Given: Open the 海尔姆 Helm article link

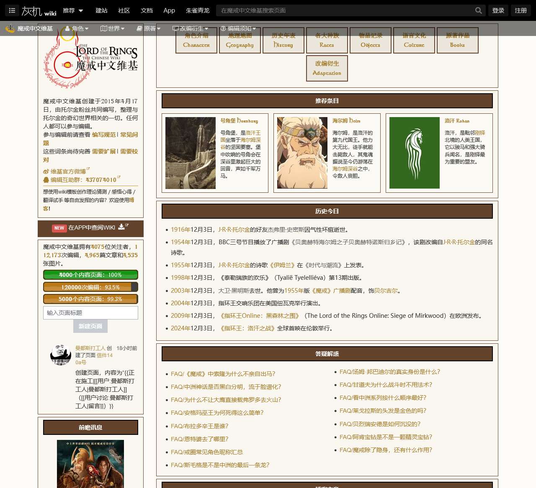Looking at the screenshot, I should point(346,120).
